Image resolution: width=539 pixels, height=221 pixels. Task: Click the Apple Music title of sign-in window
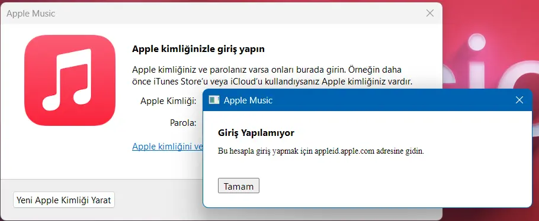point(31,14)
